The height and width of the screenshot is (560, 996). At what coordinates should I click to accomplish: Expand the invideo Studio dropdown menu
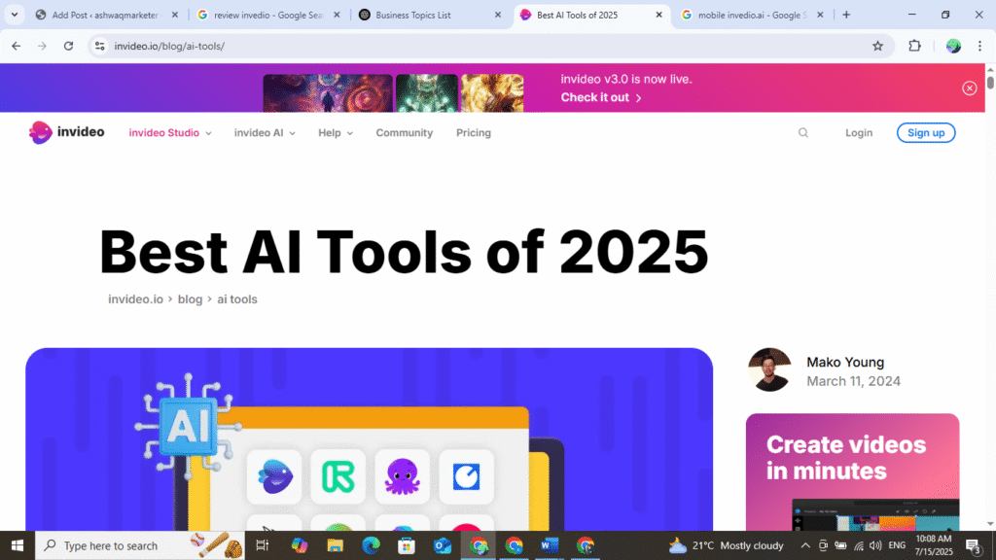tap(170, 133)
